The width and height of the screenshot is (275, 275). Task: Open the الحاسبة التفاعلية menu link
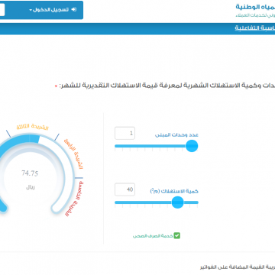point(254,27)
